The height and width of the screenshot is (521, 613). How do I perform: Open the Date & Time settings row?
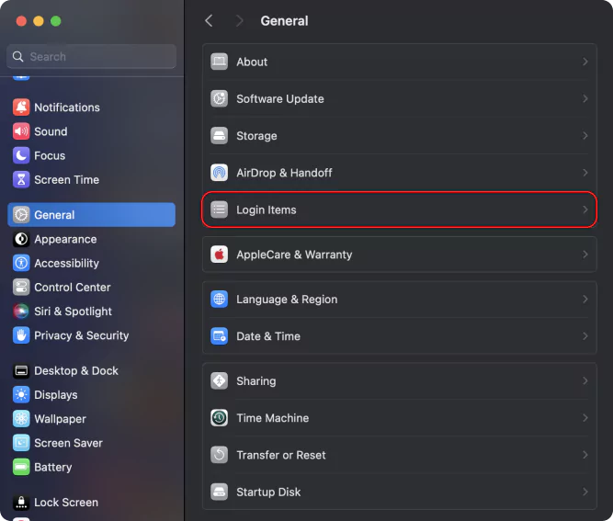click(399, 336)
